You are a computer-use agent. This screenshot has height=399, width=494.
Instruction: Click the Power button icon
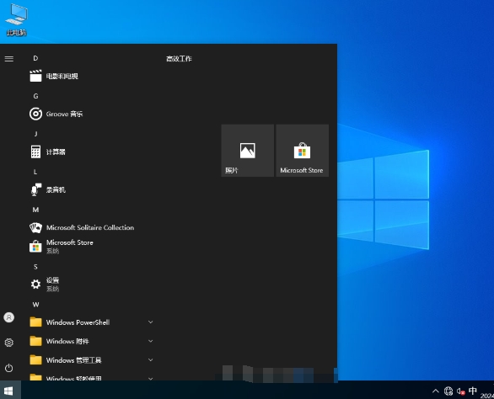tap(9, 368)
